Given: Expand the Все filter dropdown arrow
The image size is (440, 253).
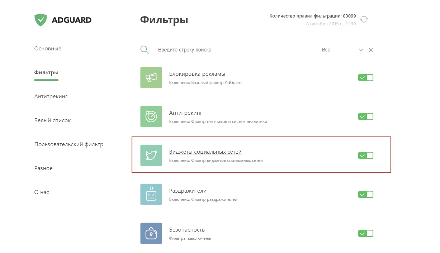Looking at the screenshot, I should click(361, 50).
